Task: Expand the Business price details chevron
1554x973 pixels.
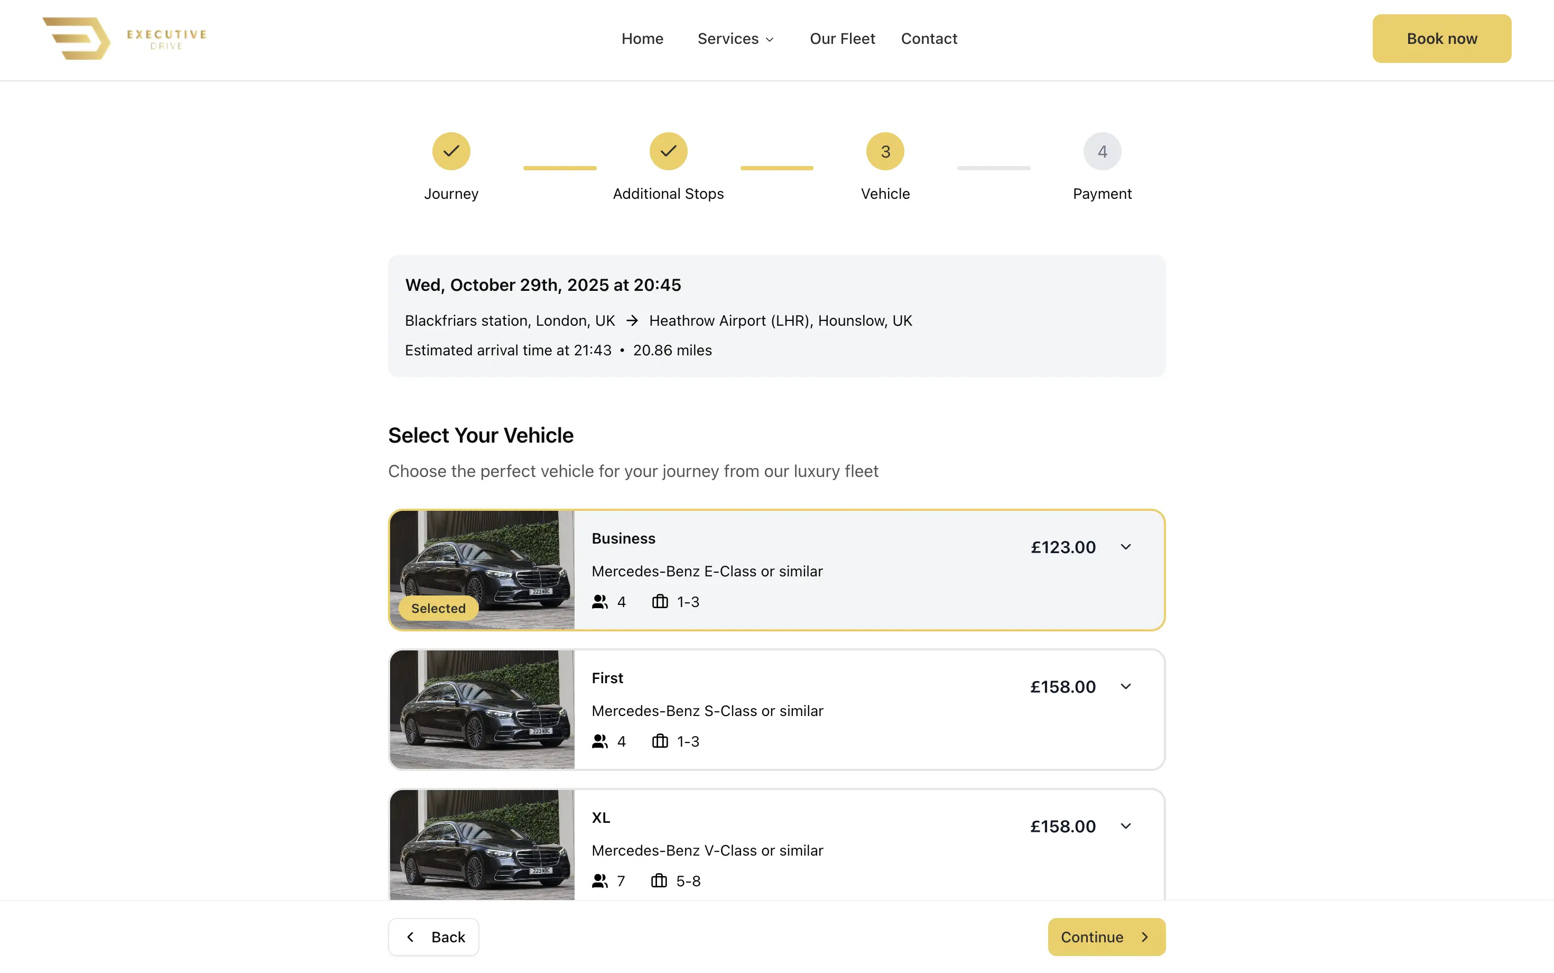Action: click(x=1126, y=546)
